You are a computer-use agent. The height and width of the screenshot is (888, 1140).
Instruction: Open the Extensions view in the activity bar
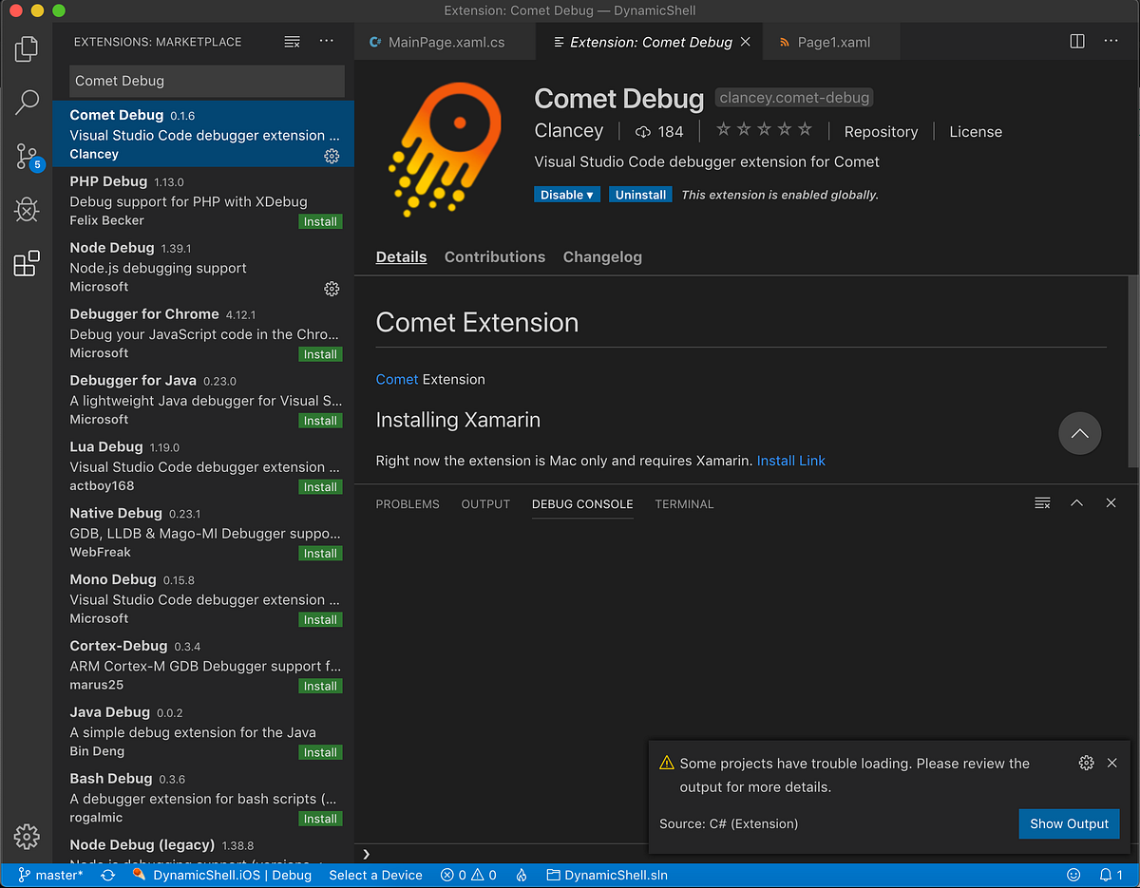(28, 263)
